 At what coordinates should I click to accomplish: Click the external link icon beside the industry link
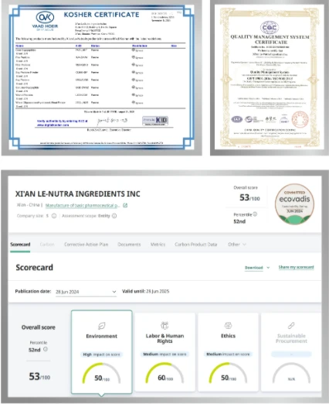(x=125, y=205)
